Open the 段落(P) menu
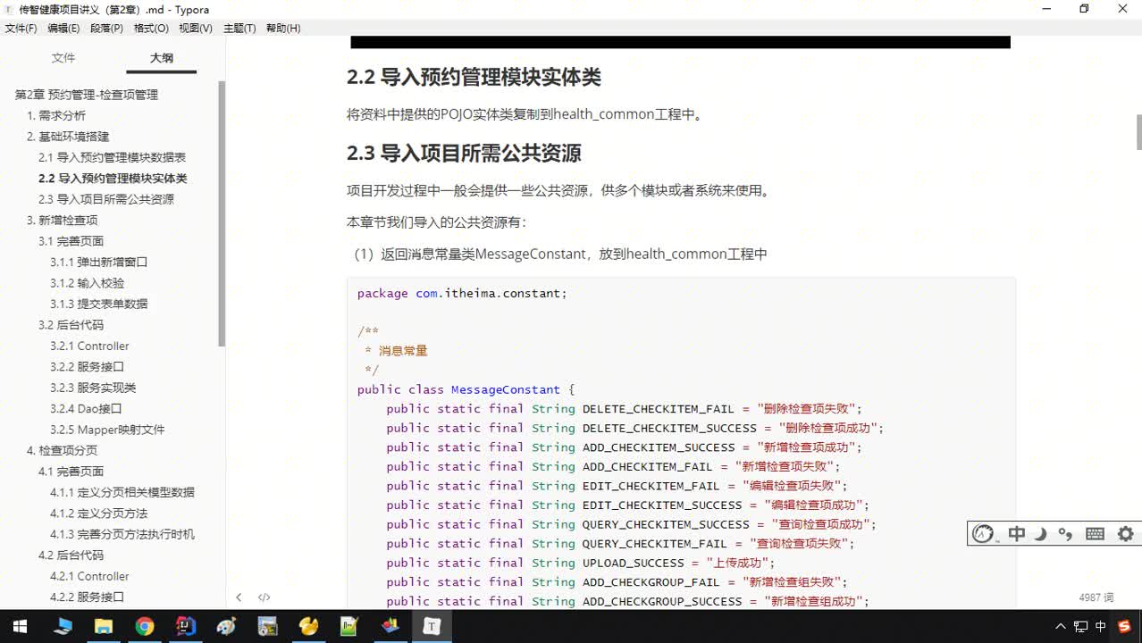Screen dimensions: 1142x643 click(x=106, y=29)
